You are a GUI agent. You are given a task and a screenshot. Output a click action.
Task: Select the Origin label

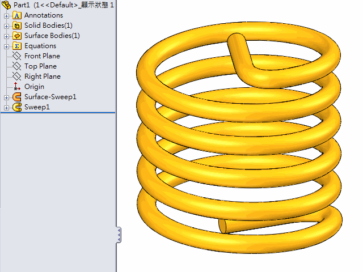click(x=34, y=87)
